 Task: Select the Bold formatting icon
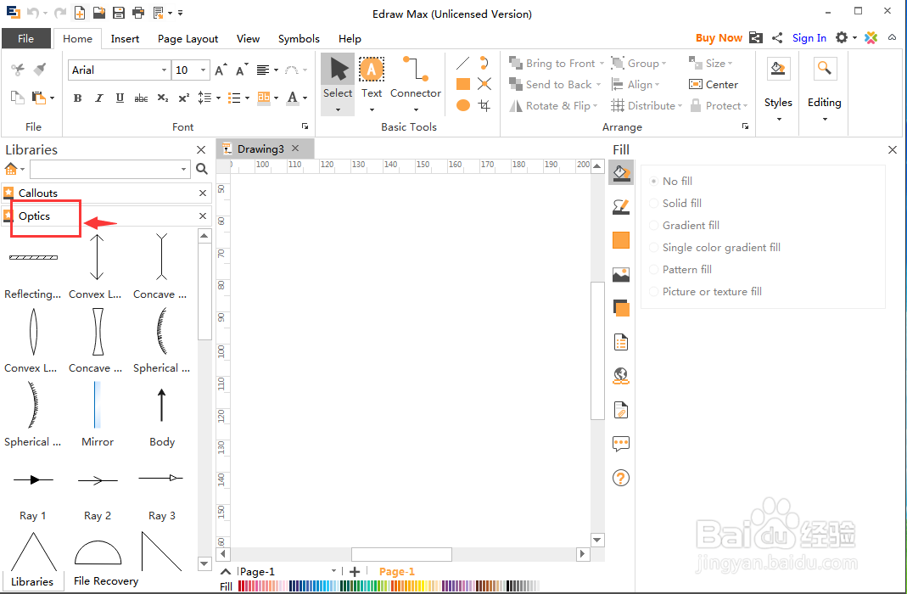click(x=77, y=98)
